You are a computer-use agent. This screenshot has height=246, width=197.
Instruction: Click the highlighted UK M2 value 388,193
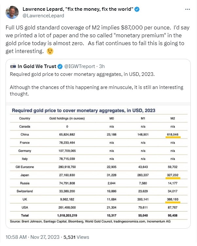[173, 200]
